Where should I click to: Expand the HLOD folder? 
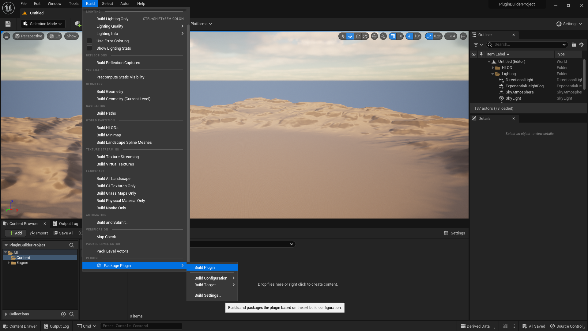(493, 68)
